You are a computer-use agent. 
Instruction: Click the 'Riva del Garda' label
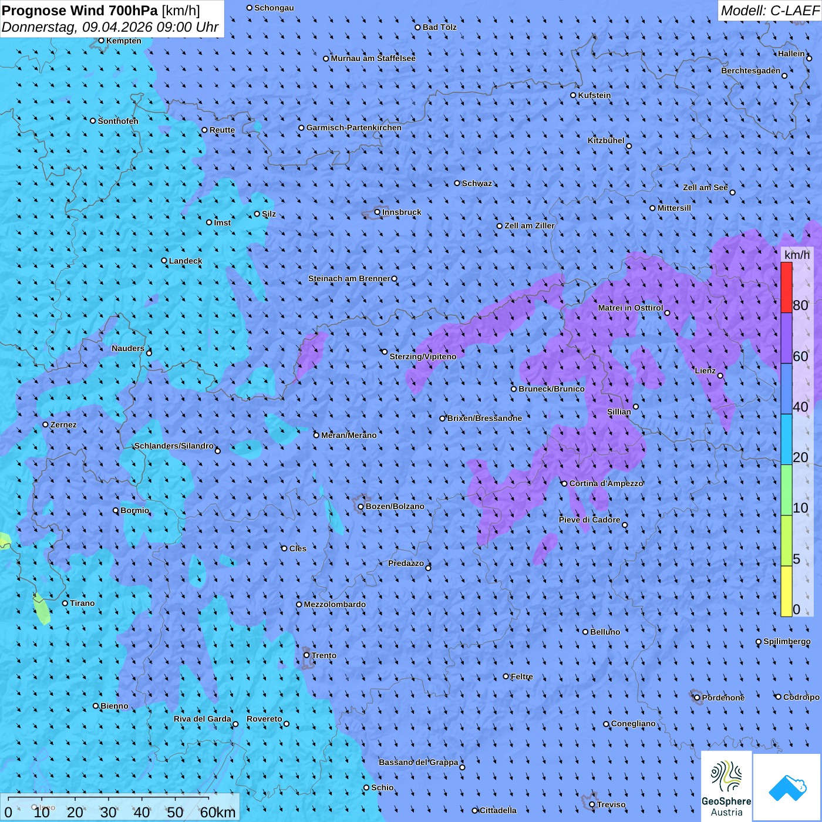(203, 719)
